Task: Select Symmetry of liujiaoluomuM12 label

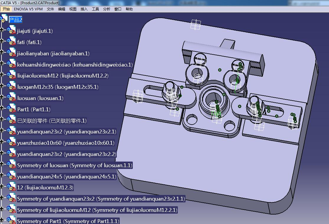Action: [x=97, y=210]
